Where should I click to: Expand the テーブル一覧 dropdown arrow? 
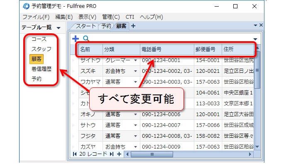point(59,28)
